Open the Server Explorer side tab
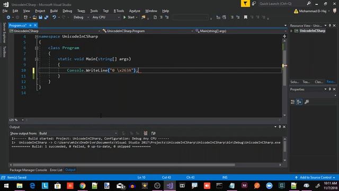 pos(4,33)
